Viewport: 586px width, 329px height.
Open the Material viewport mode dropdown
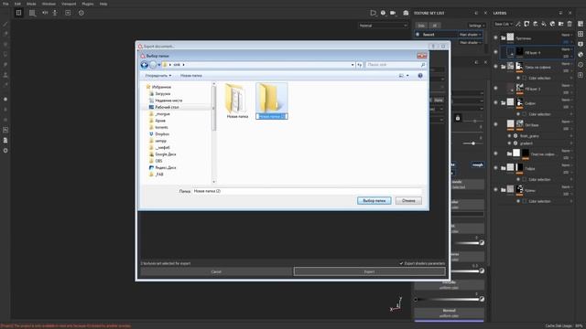[x=383, y=26]
